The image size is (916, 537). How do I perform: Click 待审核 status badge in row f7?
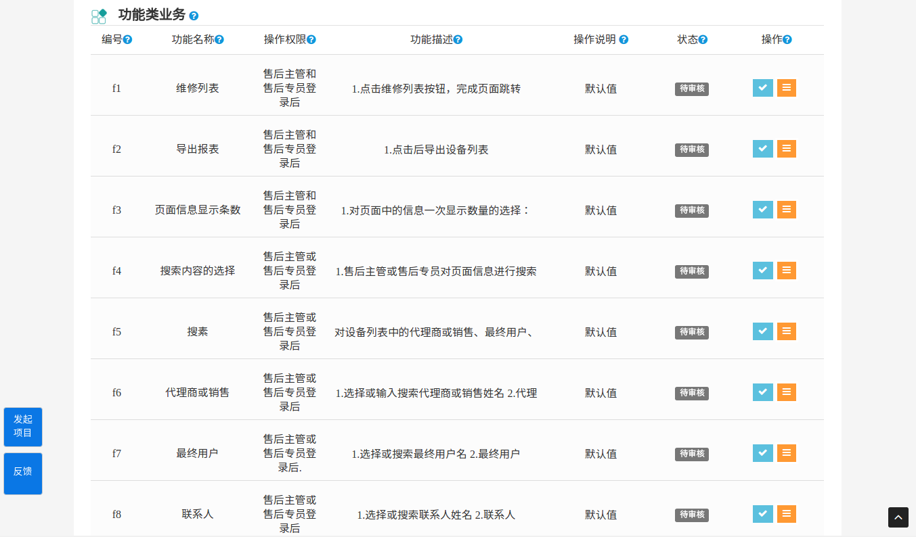692,454
